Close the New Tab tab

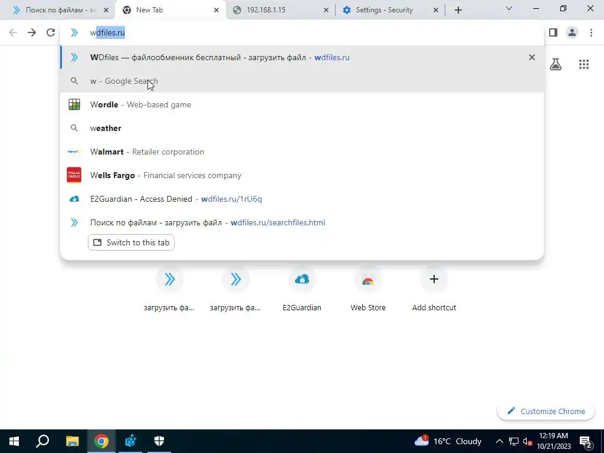pos(216,10)
